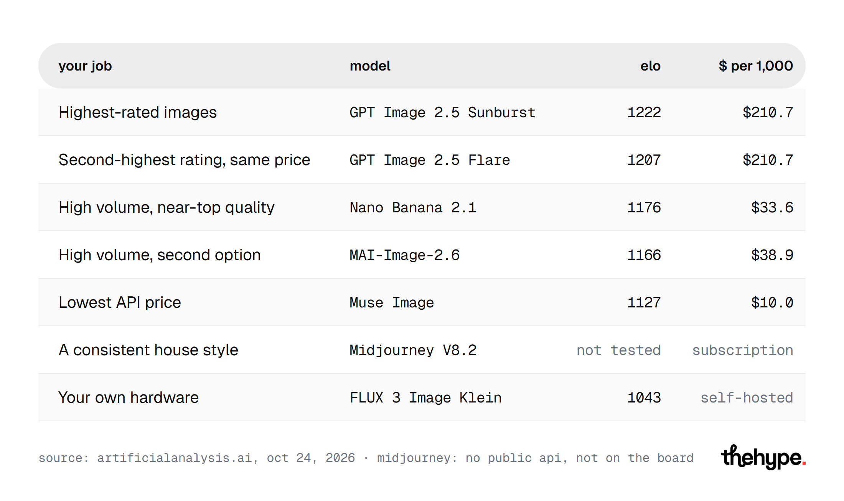This screenshot has height=501, width=844.
Task: Click model name 'GPT Image 2.5 Sunburst'
Action: click(442, 112)
